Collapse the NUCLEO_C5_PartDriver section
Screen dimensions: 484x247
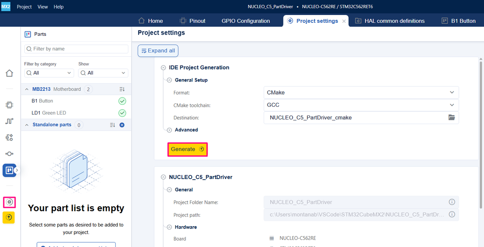(x=163, y=178)
